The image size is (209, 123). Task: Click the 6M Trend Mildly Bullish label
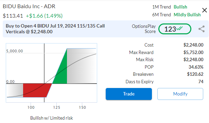(176, 15)
